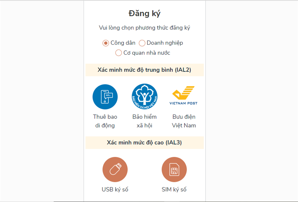
Task: Click the "Đăng ký" page heading
Action: [145, 14]
